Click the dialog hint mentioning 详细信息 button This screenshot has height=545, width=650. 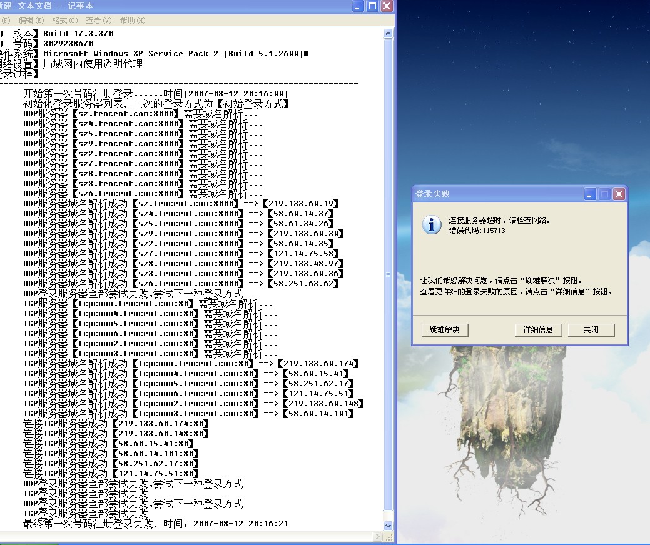pos(515,291)
